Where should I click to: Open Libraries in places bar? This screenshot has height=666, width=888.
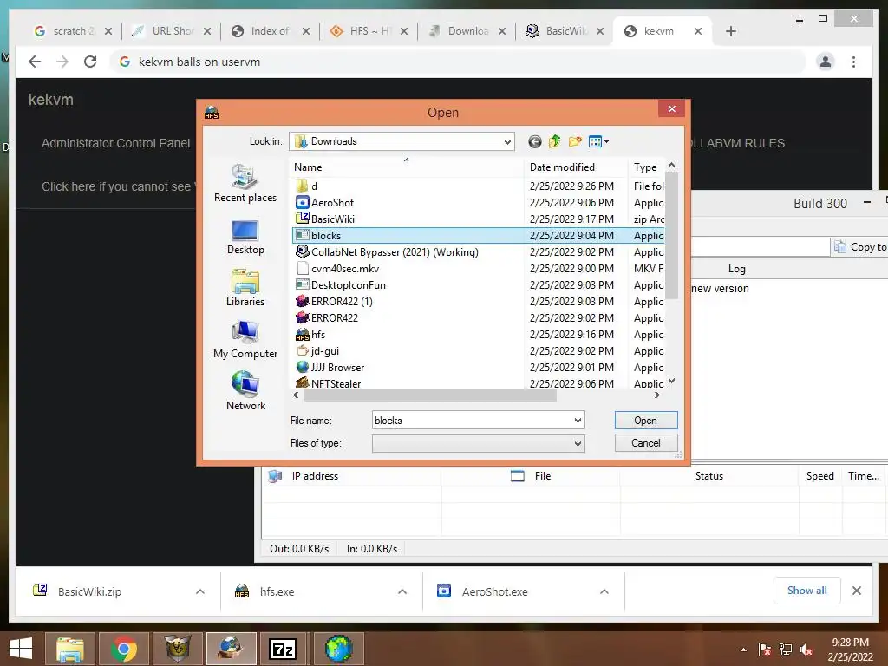(245, 288)
